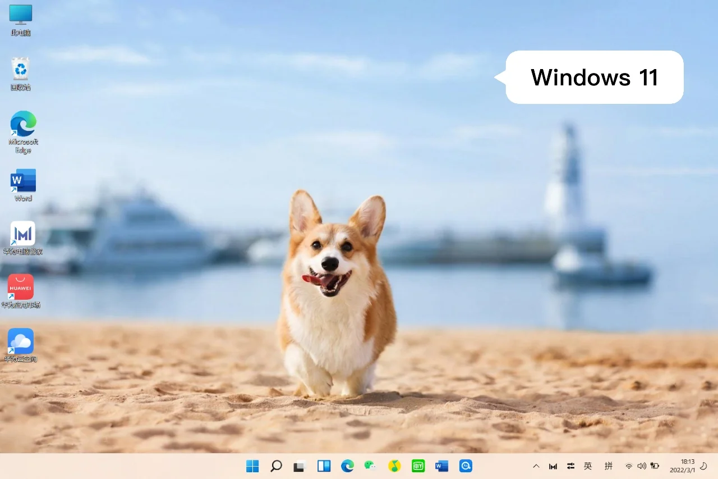Open Task View on the taskbar

[x=299, y=466]
